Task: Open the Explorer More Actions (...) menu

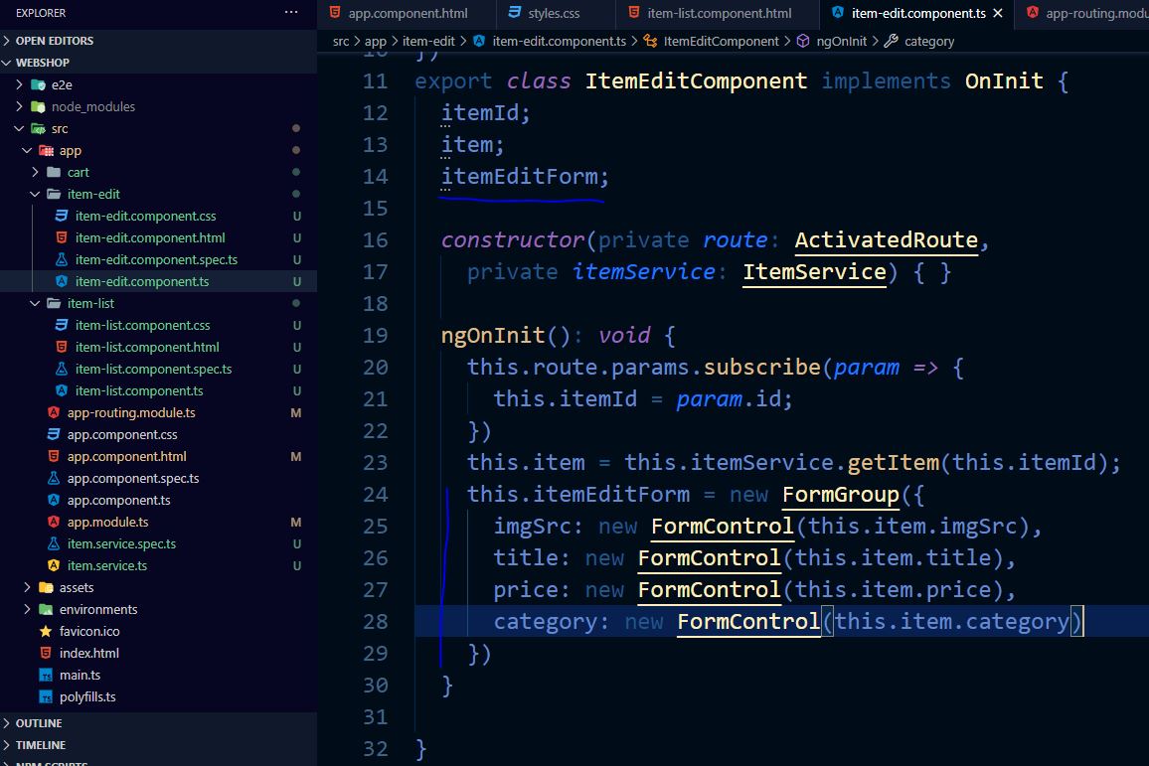Action: [x=291, y=13]
